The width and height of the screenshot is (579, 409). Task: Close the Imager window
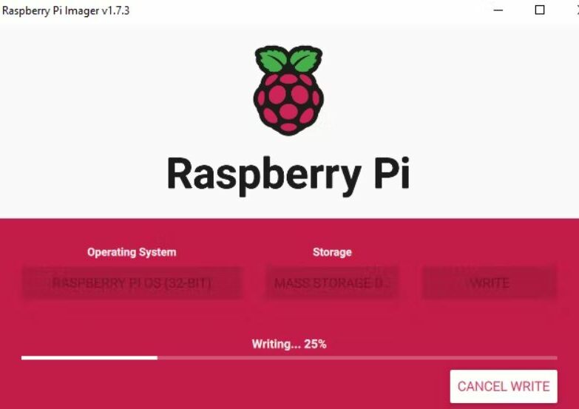pyautogui.click(x=578, y=10)
